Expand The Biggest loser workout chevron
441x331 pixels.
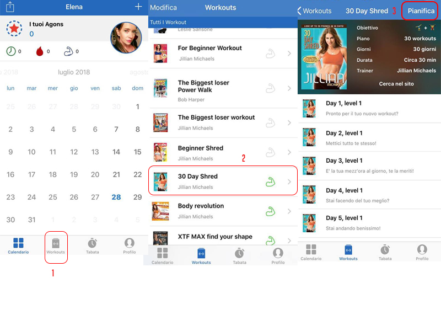point(289,122)
